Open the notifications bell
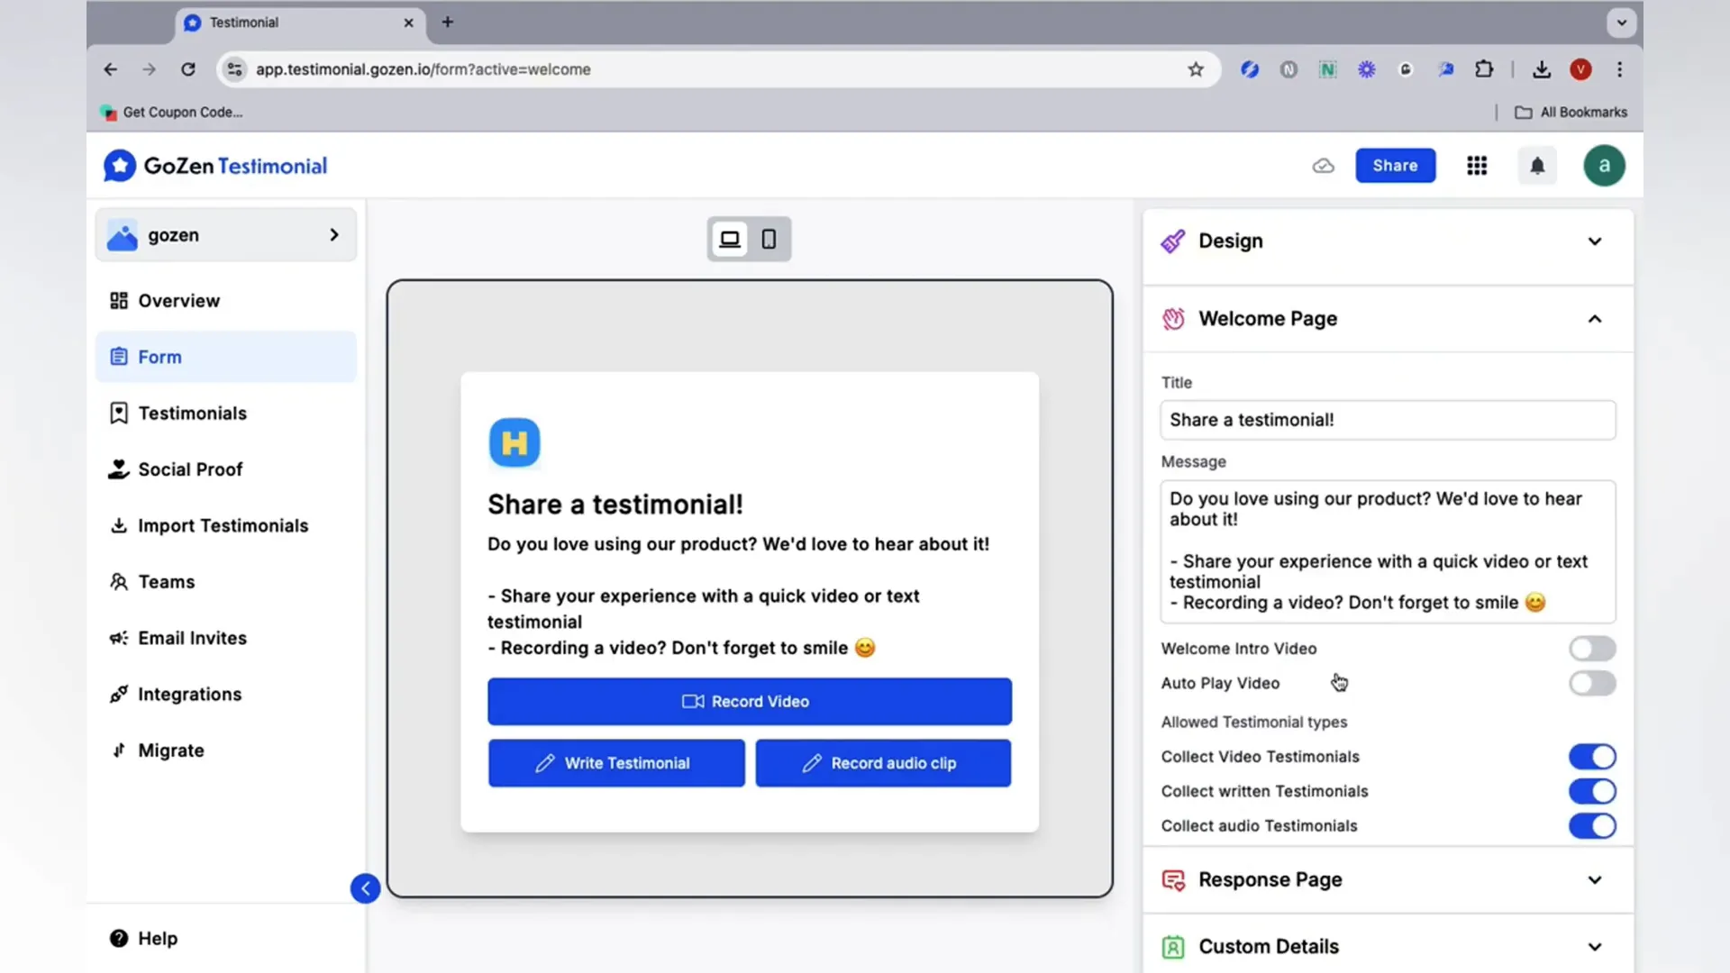This screenshot has height=973, width=1730. point(1537,166)
